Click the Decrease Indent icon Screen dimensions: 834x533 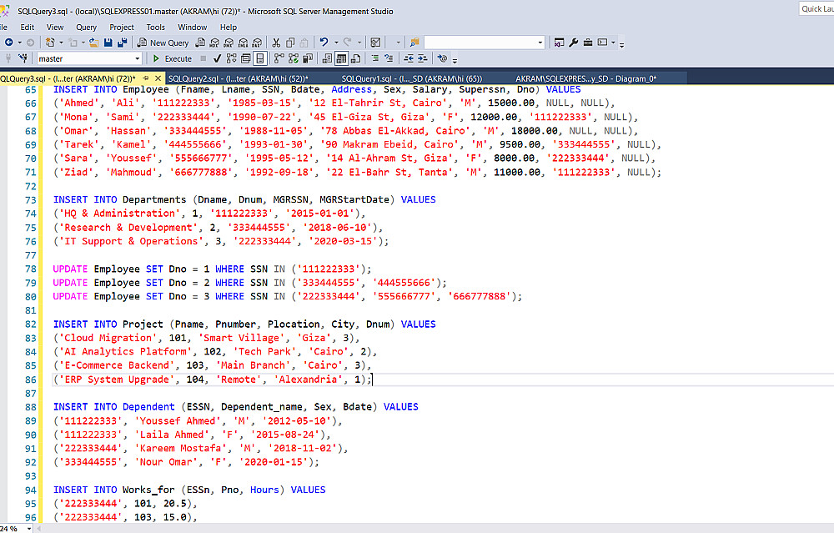pyautogui.click(x=409, y=58)
